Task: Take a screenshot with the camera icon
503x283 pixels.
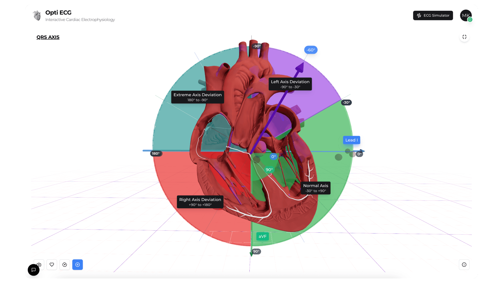Action: coord(39,264)
